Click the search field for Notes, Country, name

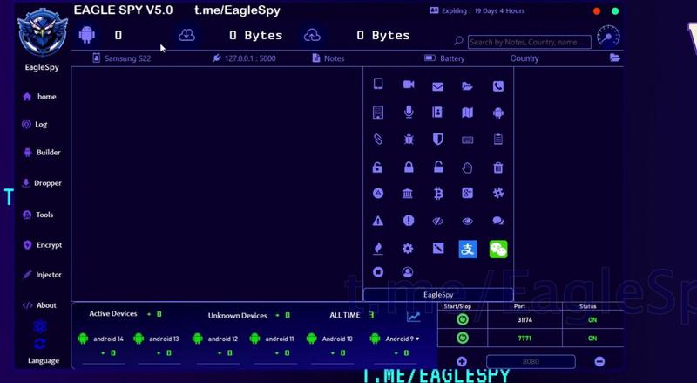point(530,42)
